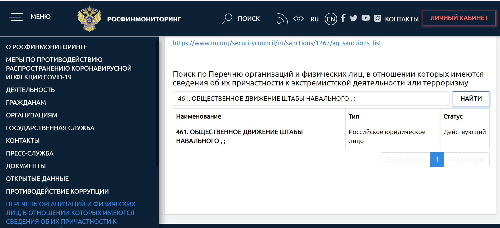Viewport: 500px width, 228px height.
Task: Open ГОСУДАРСТВЕННАЯ СЛУЖБА in sidebar
Action: [x=50, y=128]
